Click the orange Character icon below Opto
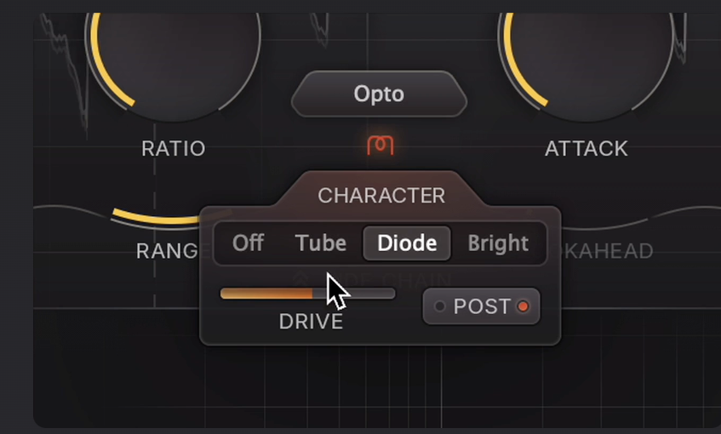Image resolution: width=721 pixels, height=434 pixels. [x=380, y=146]
